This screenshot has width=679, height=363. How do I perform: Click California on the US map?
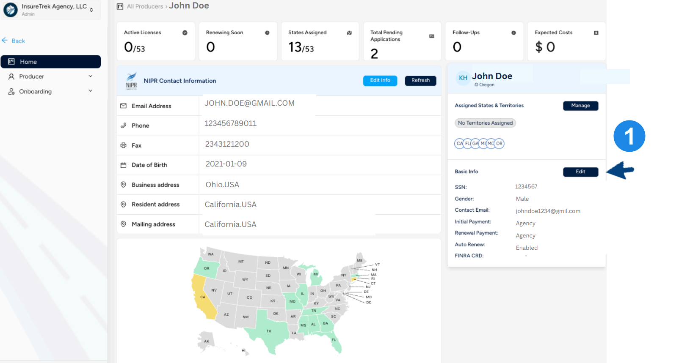(x=202, y=297)
